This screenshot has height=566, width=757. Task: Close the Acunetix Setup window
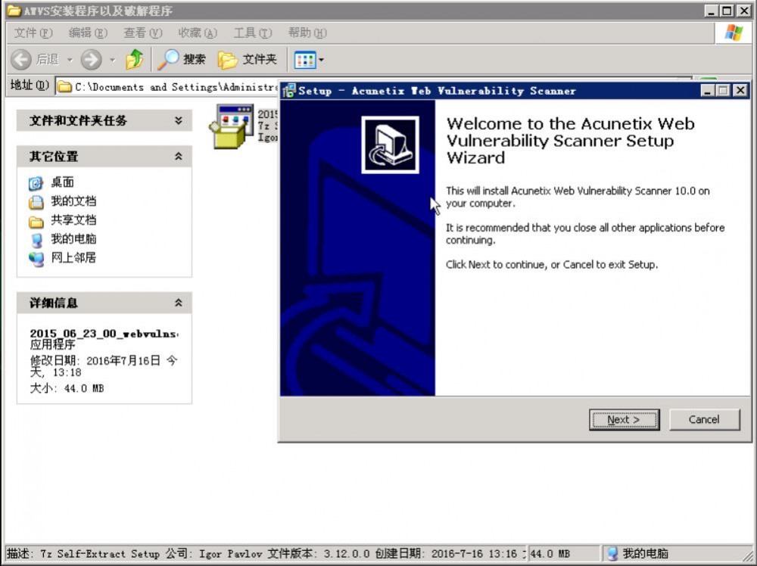(740, 90)
